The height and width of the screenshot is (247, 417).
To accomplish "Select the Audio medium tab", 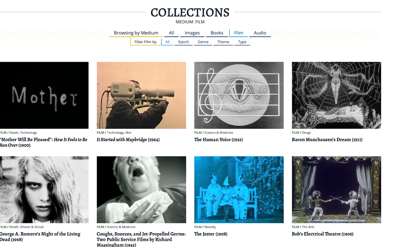I will [x=260, y=33].
